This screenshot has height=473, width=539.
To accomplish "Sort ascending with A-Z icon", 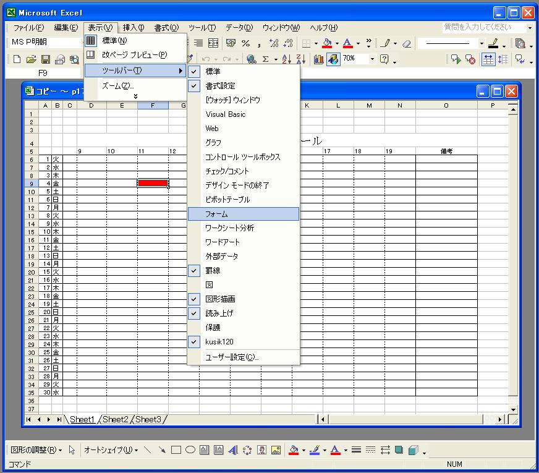I will point(286,59).
